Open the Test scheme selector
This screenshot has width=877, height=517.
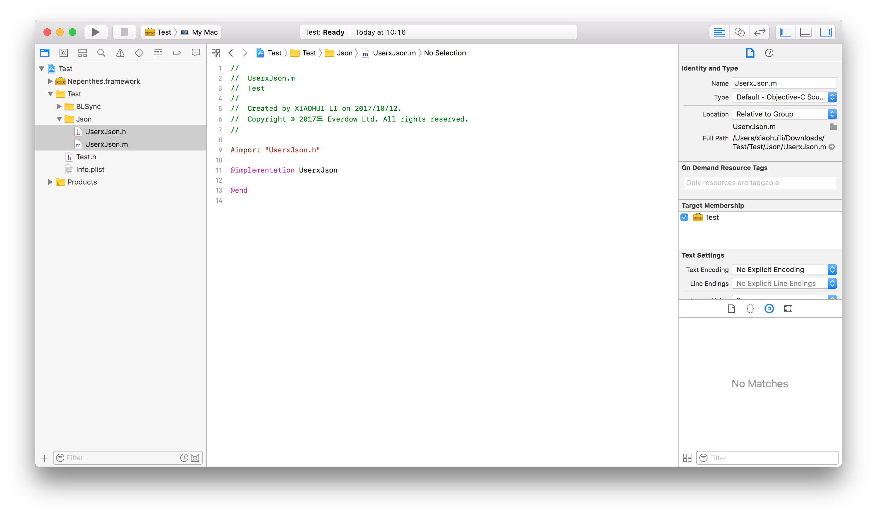[158, 32]
